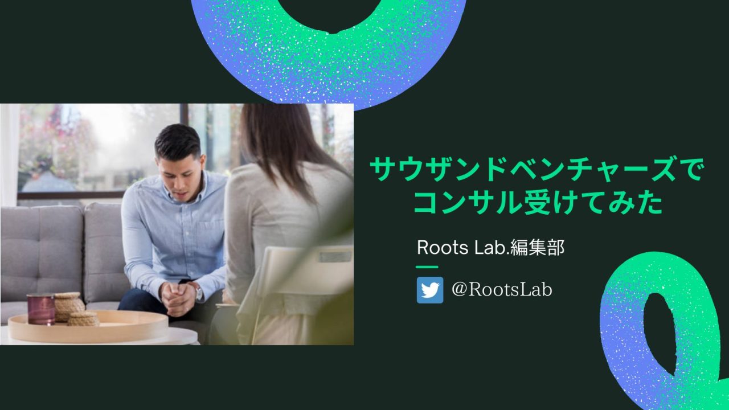Click the gradient ring at top
Screen dimensions: 729x410
pos(329,46)
